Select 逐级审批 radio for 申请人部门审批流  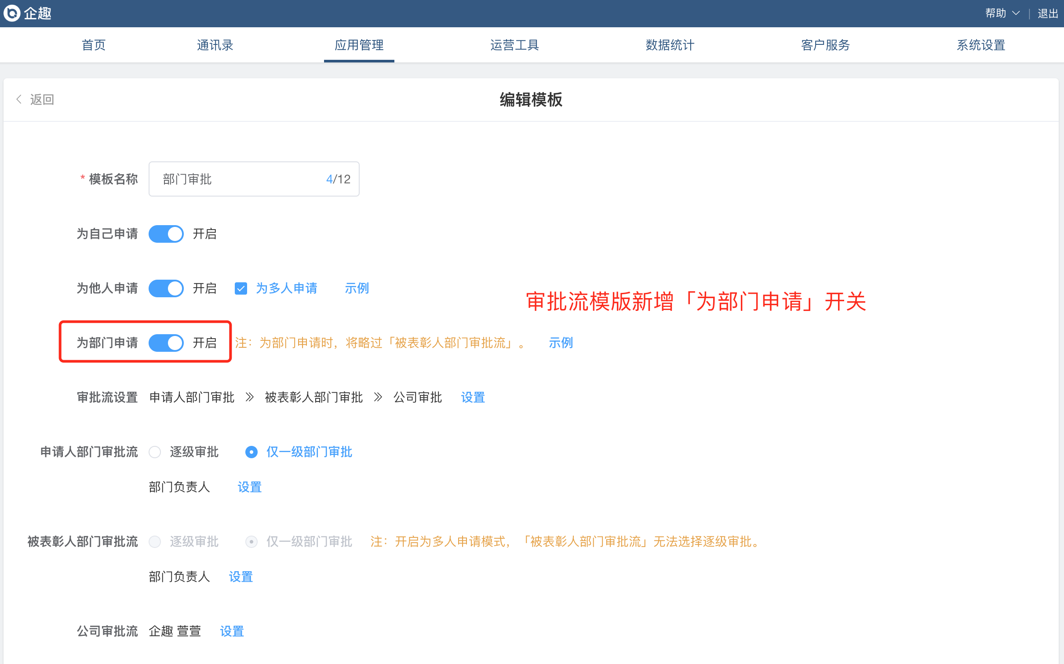pos(155,452)
